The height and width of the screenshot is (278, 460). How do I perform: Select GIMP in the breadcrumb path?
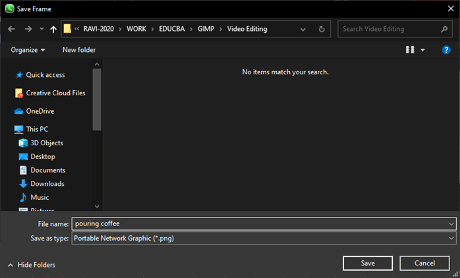click(206, 29)
